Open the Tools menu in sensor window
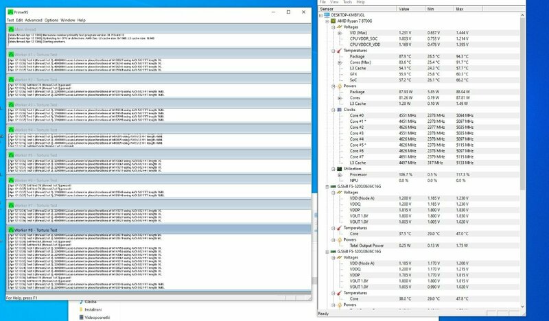 pos(349,2)
